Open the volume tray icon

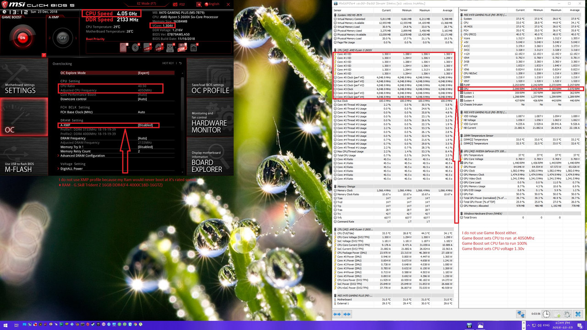[x=539, y=325]
